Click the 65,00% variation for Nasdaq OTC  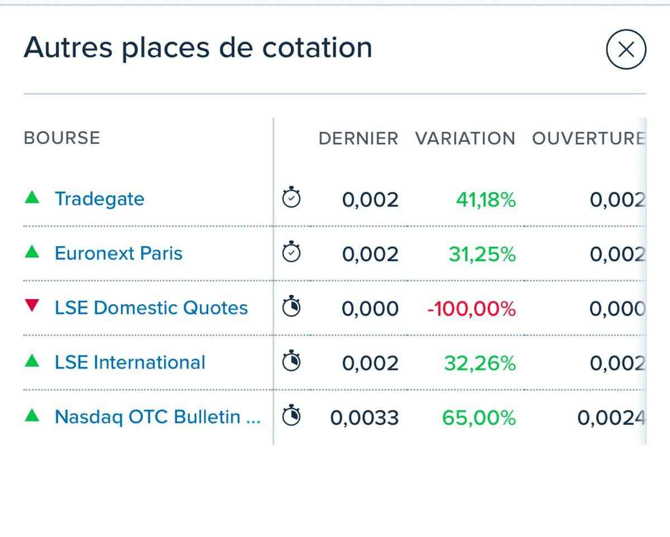[479, 418]
